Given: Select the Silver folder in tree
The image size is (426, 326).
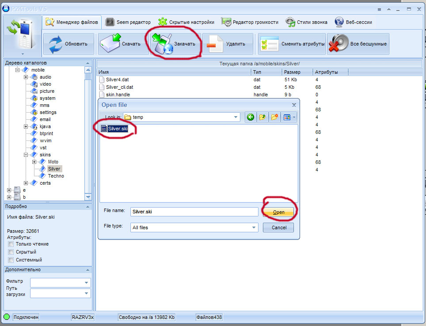Looking at the screenshot, I should tap(54, 169).
